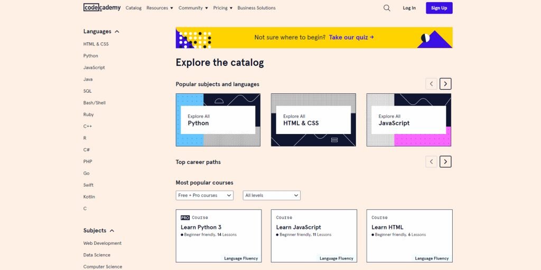
Task: Select Python in the Languages sidebar
Action: 91,56
